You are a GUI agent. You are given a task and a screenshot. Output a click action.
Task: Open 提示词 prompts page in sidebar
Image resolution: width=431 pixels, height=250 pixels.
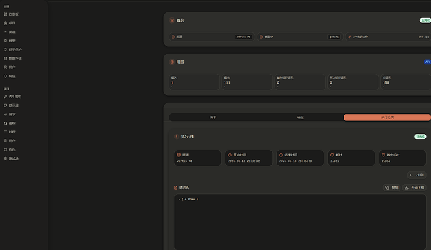tap(11, 105)
